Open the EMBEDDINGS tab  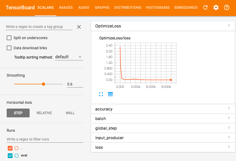tap(186, 7)
